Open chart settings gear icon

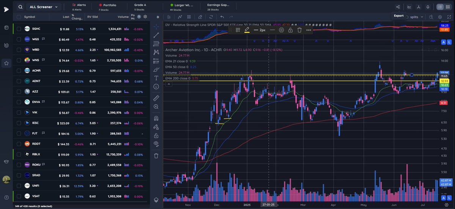[x=440, y=17]
